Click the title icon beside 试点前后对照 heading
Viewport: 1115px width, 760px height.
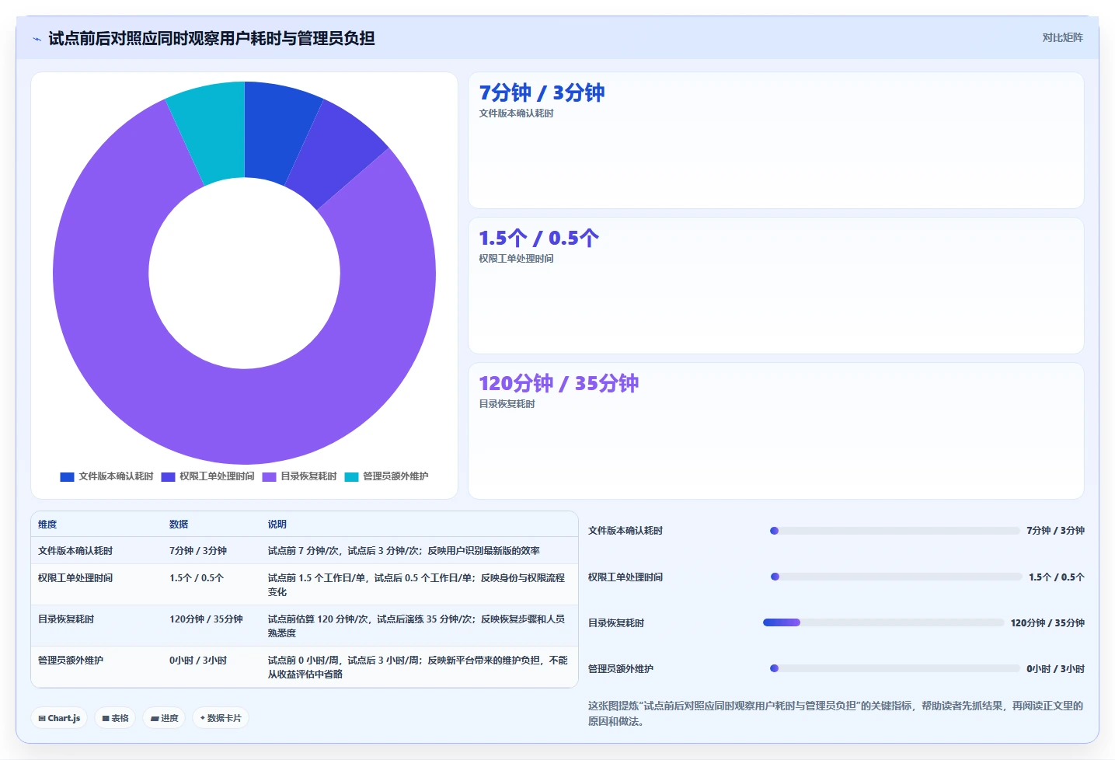37,39
